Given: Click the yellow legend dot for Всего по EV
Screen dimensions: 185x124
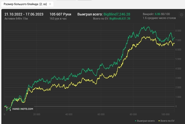Looking at the screenshot, I should (x=159, y=121).
